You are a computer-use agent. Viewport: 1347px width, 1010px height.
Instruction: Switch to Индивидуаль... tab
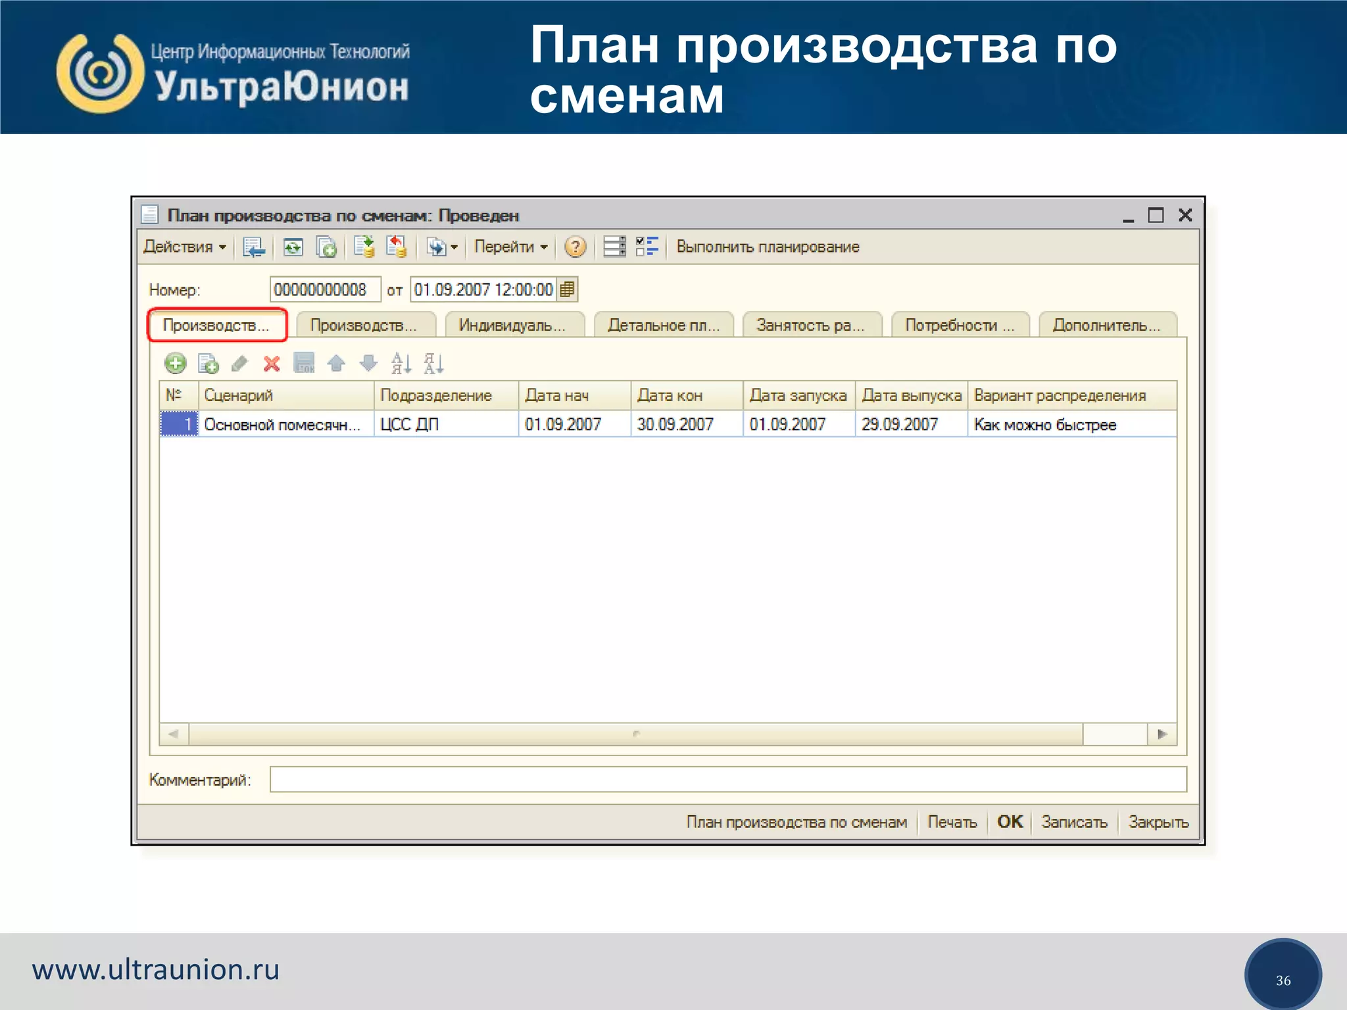(x=512, y=325)
